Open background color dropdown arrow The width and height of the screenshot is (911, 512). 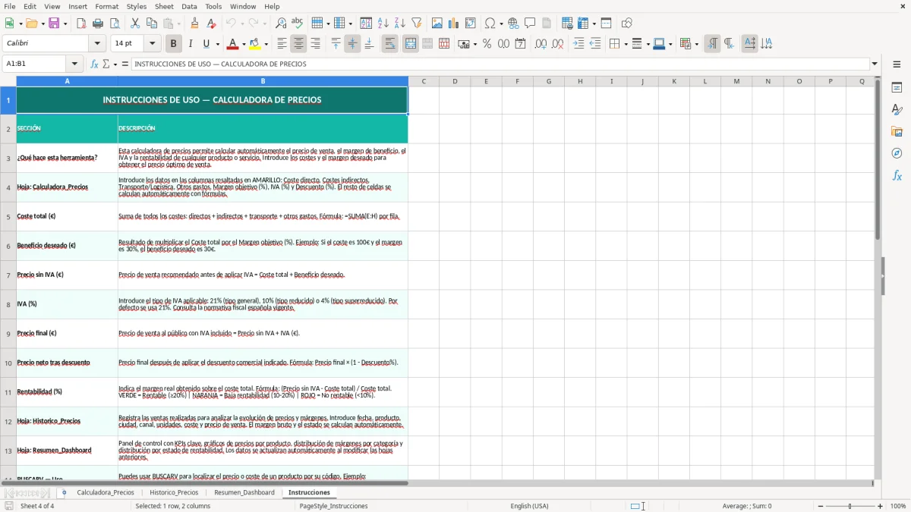click(x=266, y=44)
